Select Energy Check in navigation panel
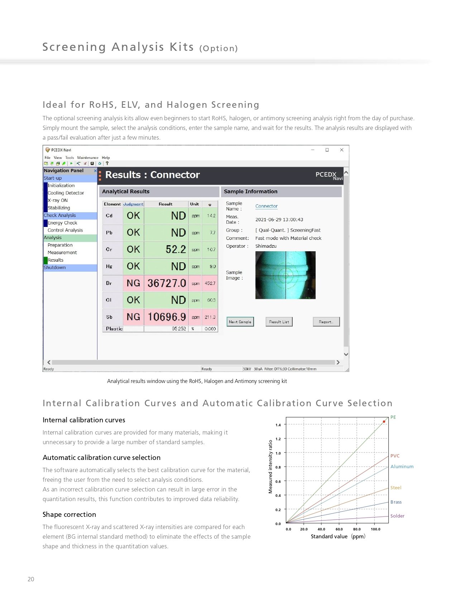The width and height of the screenshot is (455, 592). click(62, 223)
